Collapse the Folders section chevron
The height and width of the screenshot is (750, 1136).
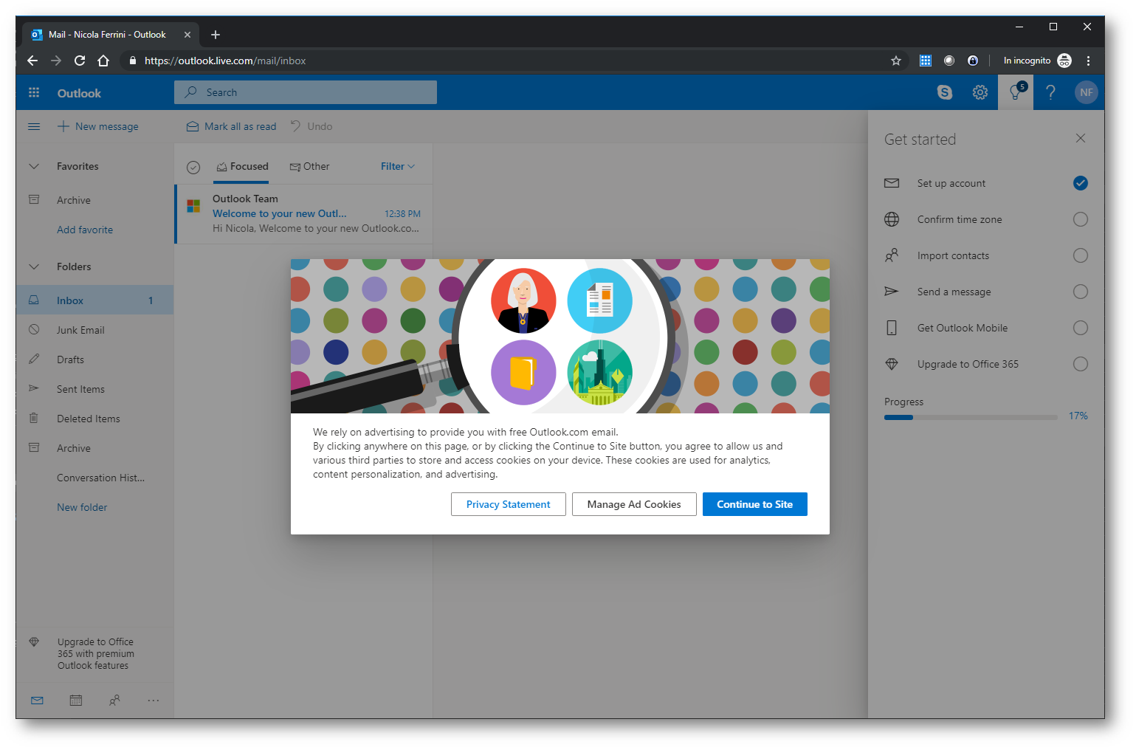pyautogui.click(x=34, y=266)
